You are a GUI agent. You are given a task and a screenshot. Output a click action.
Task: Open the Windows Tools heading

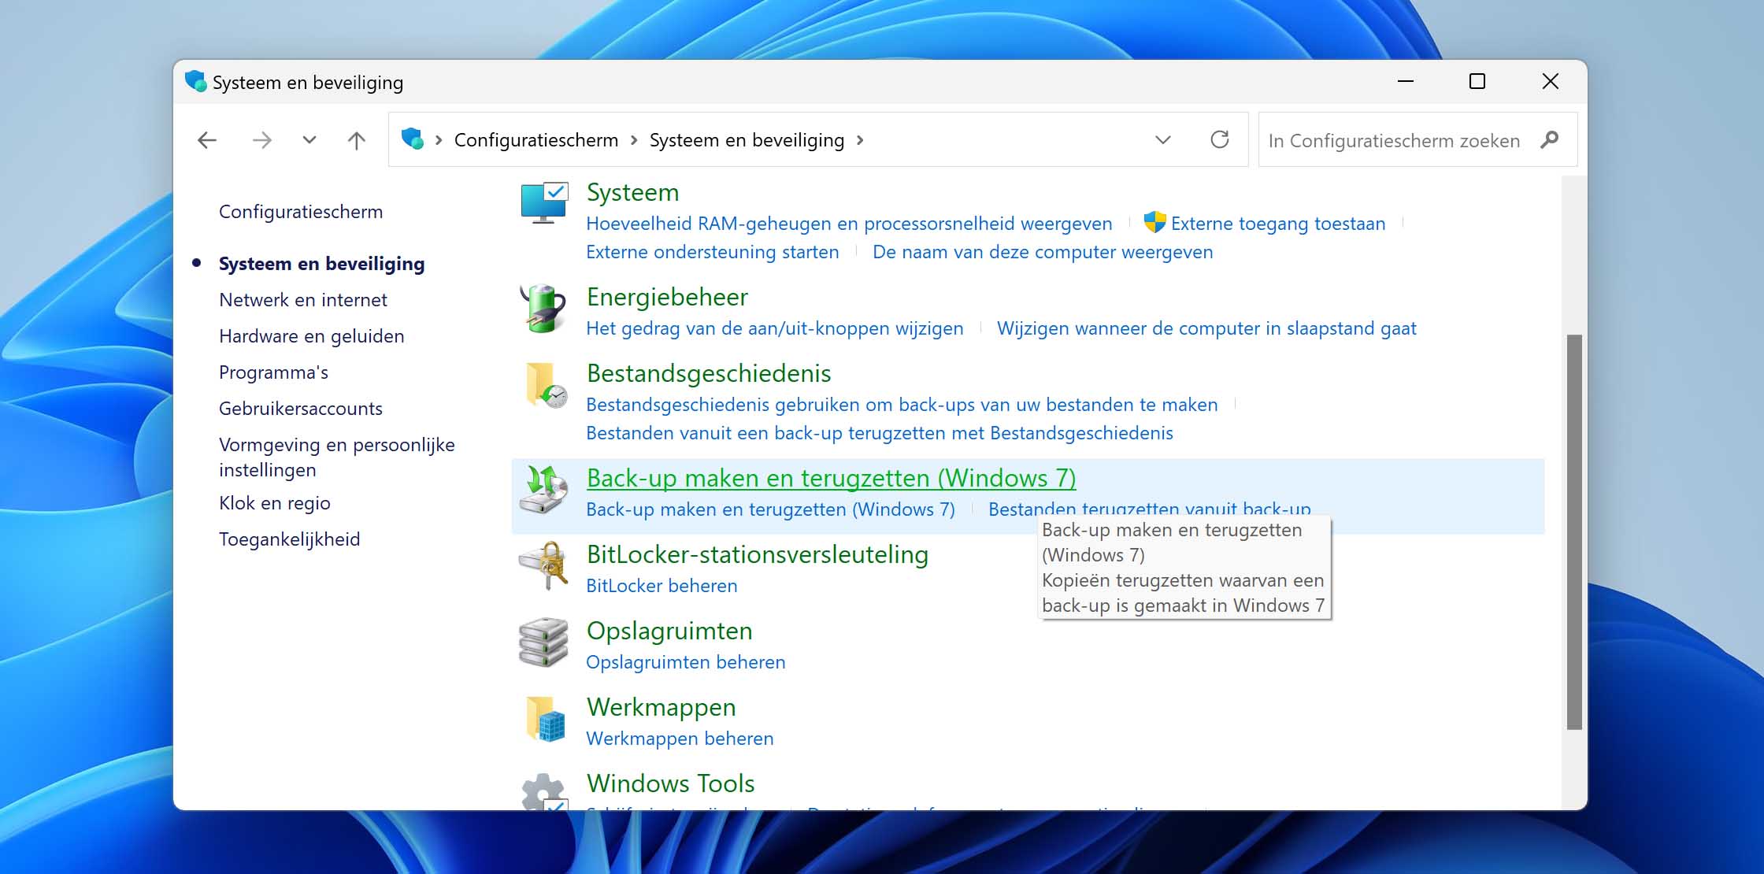(x=670, y=783)
